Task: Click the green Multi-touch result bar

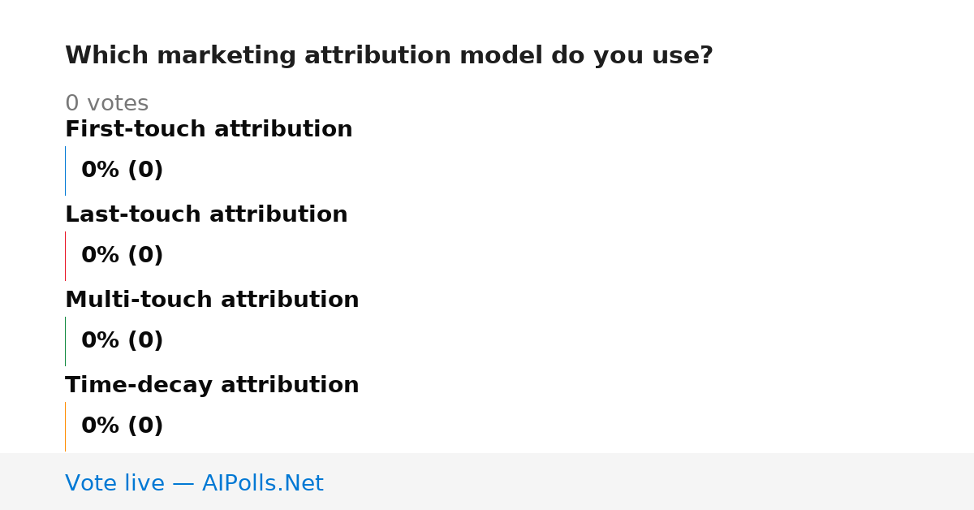Action: click(x=65, y=341)
